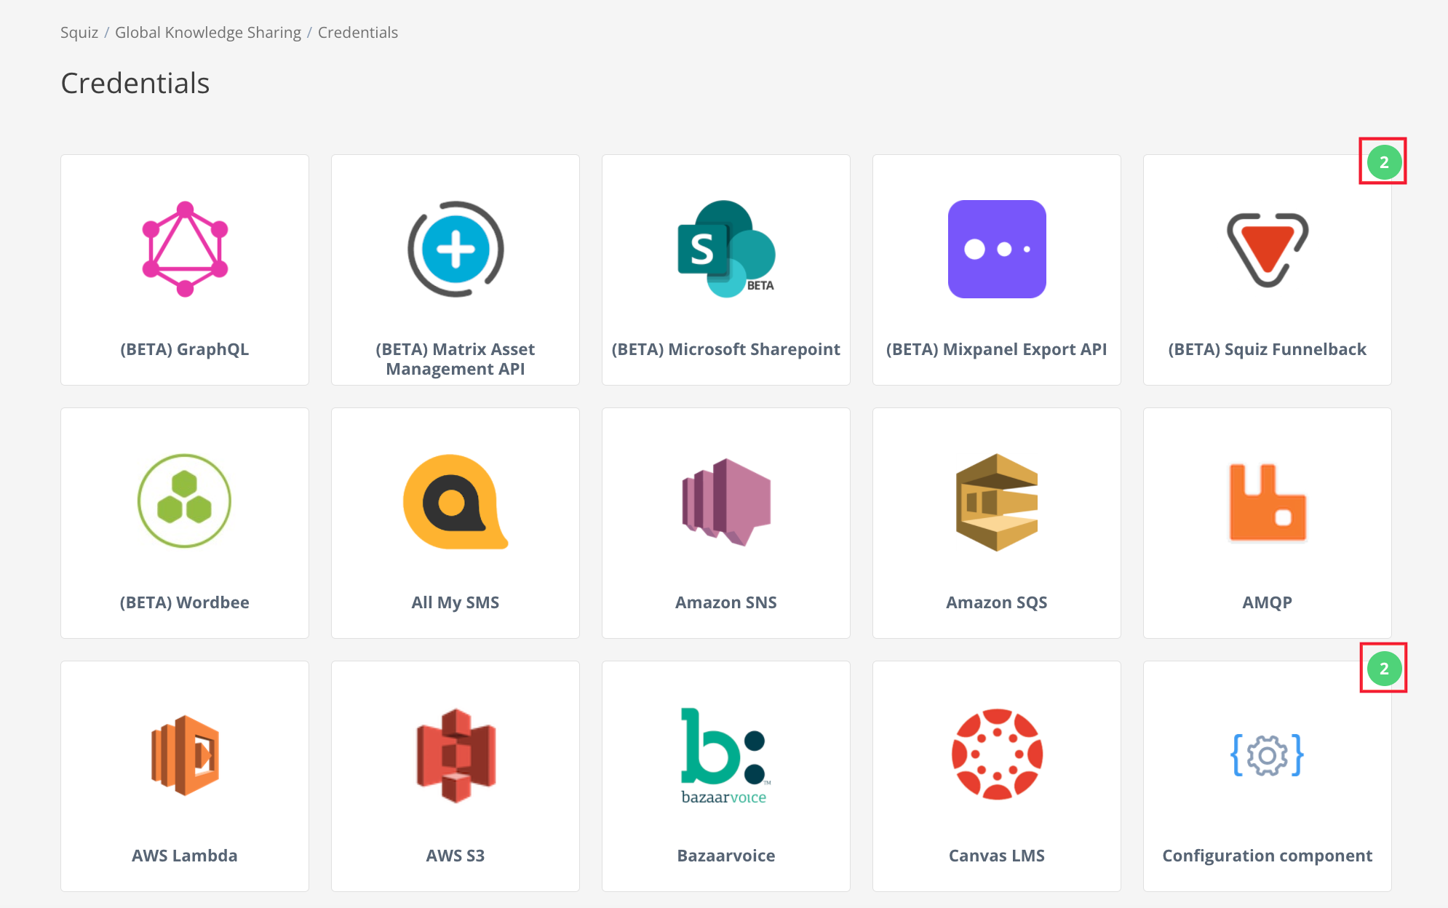Open the Matrix Asset Management API icon

pos(456,249)
